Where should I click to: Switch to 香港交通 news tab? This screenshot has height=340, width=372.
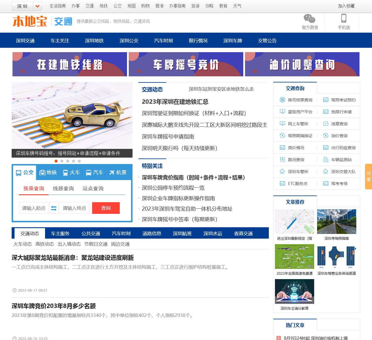point(244,233)
